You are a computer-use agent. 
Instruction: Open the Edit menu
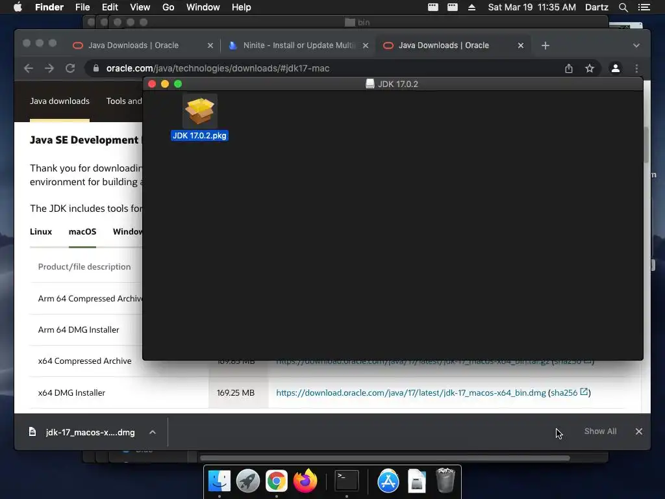coord(110,7)
